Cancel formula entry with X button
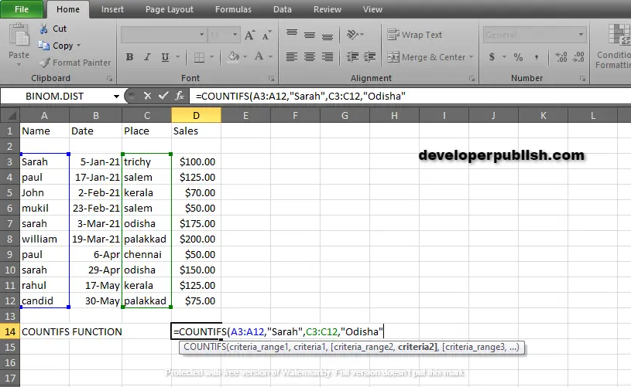Viewport: 631px width, 387px height. pos(147,96)
